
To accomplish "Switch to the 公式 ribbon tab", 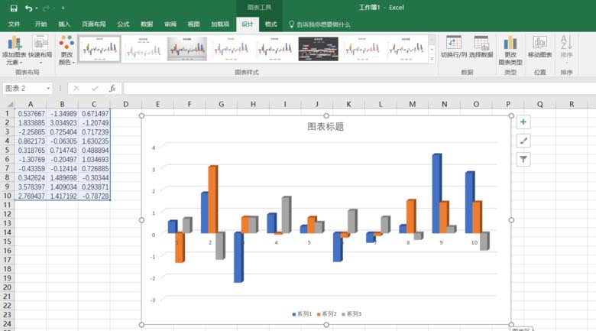I will tap(123, 24).
